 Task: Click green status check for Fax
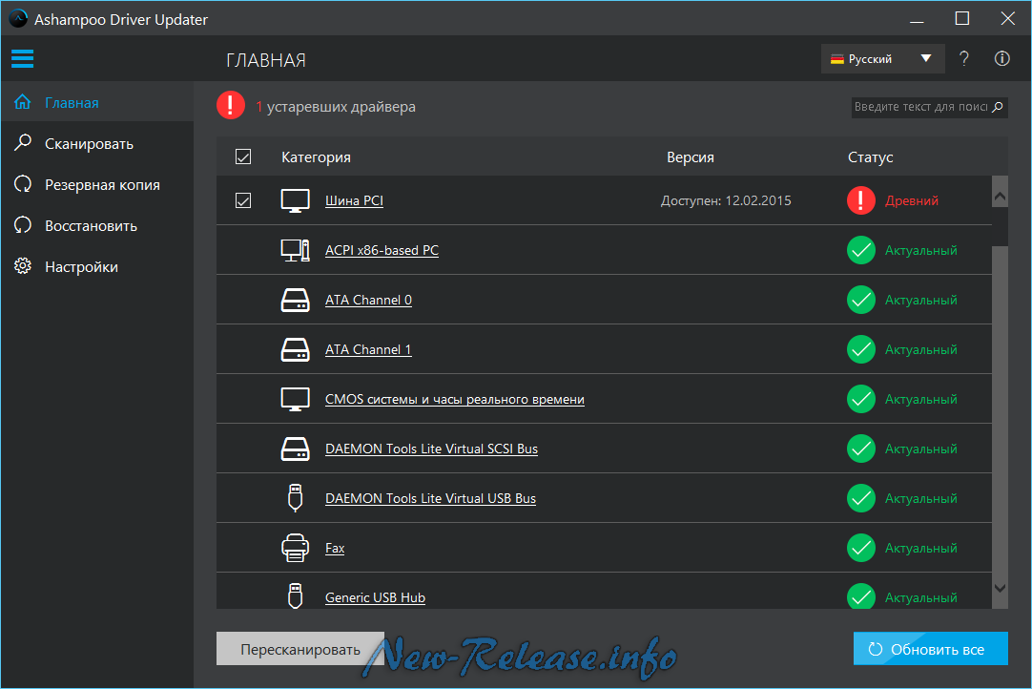[861, 548]
